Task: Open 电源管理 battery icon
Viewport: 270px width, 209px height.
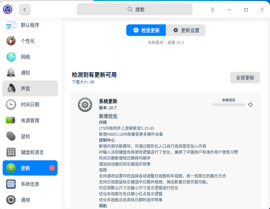Action: coord(11,120)
